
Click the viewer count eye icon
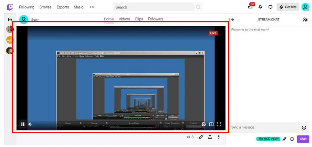pyautogui.click(x=188, y=137)
